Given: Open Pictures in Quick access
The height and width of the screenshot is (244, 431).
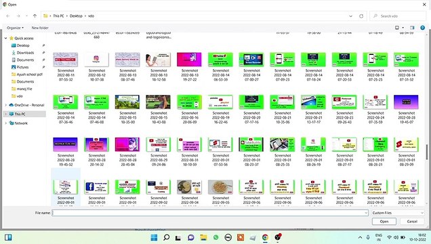Looking at the screenshot, I should [x=22, y=67].
